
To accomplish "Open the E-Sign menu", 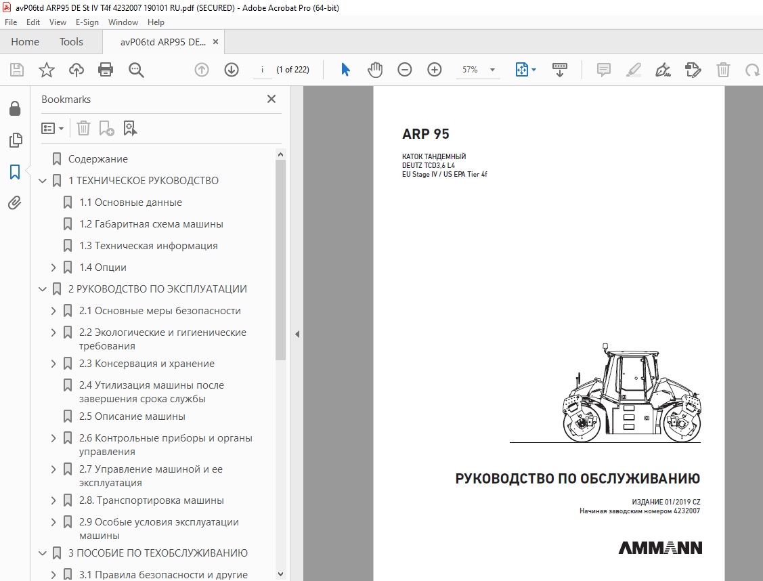I will [87, 22].
